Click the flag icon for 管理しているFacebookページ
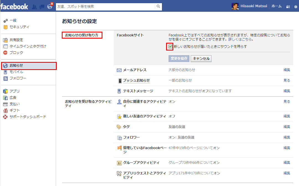This screenshot has width=299, height=186. pyautogui.click(x=119, y=148)
